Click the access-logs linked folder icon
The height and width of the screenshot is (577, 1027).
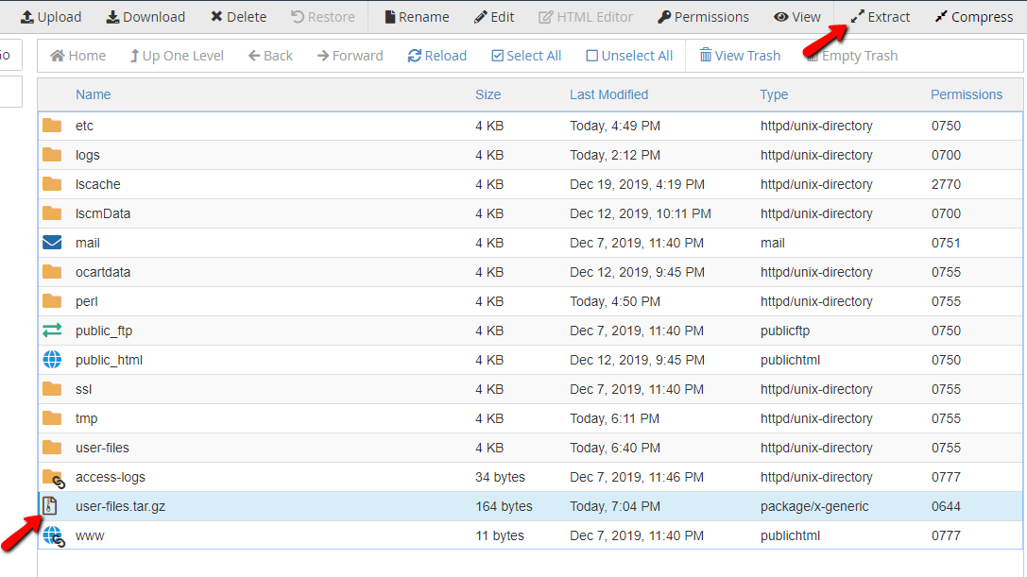[x=54, y=478]
